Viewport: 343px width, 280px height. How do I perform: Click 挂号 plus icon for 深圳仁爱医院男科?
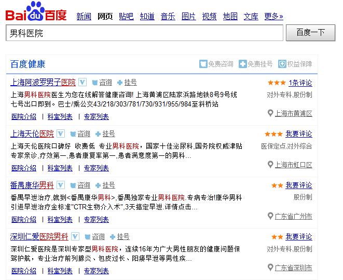(113, 237)
